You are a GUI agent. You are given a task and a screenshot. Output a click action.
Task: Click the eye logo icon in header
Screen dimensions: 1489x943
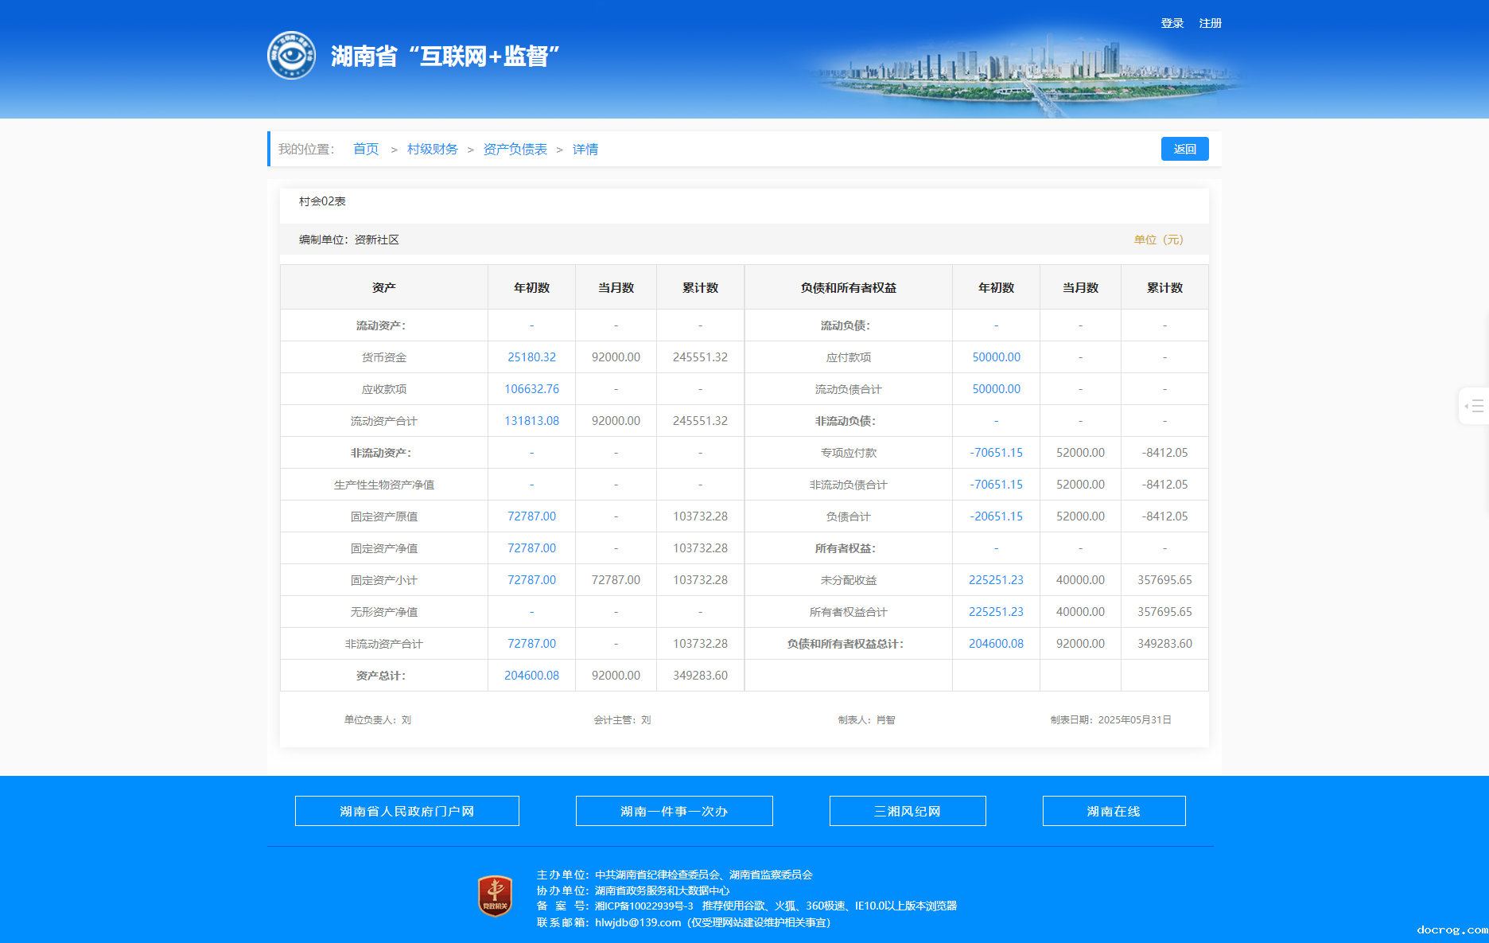point(291,56)
